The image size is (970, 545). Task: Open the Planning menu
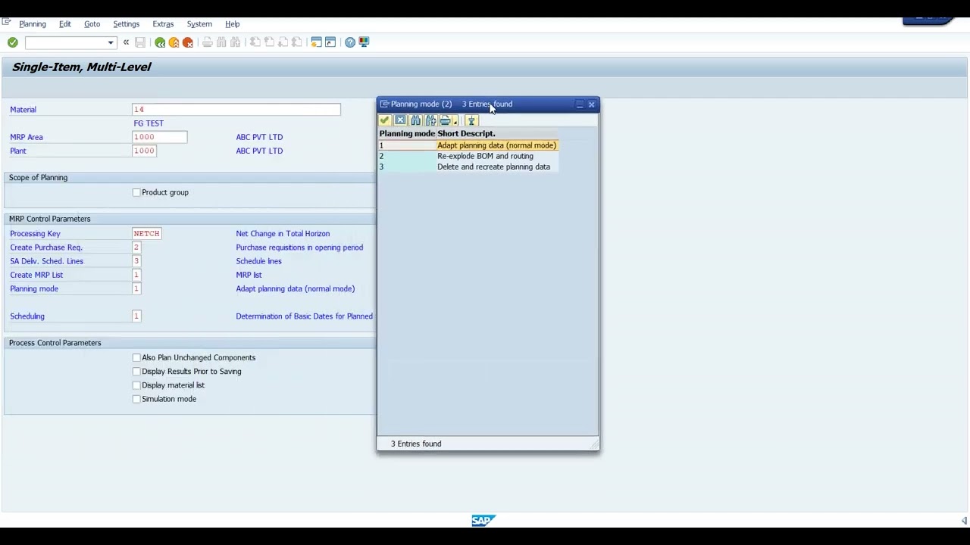point(33,23)
